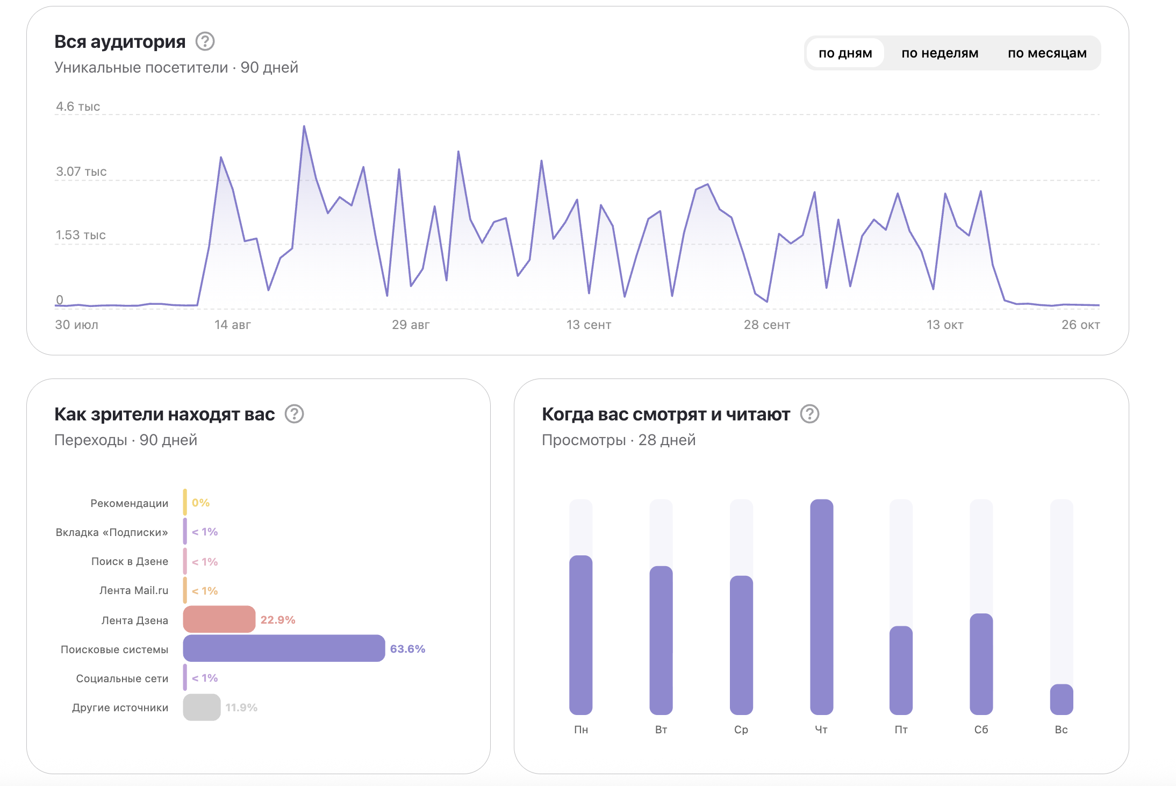Click the Thursday 'Чт' views bar
Screen dimensions: 1176x786
[821, 606]
